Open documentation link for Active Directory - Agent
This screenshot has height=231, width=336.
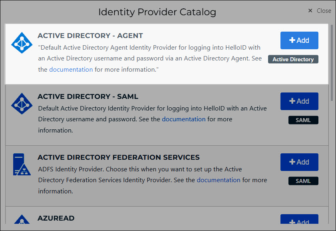(71, 70)
